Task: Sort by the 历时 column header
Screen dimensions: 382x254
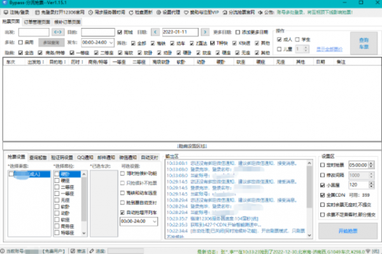Action: click(x=77, y=62)
